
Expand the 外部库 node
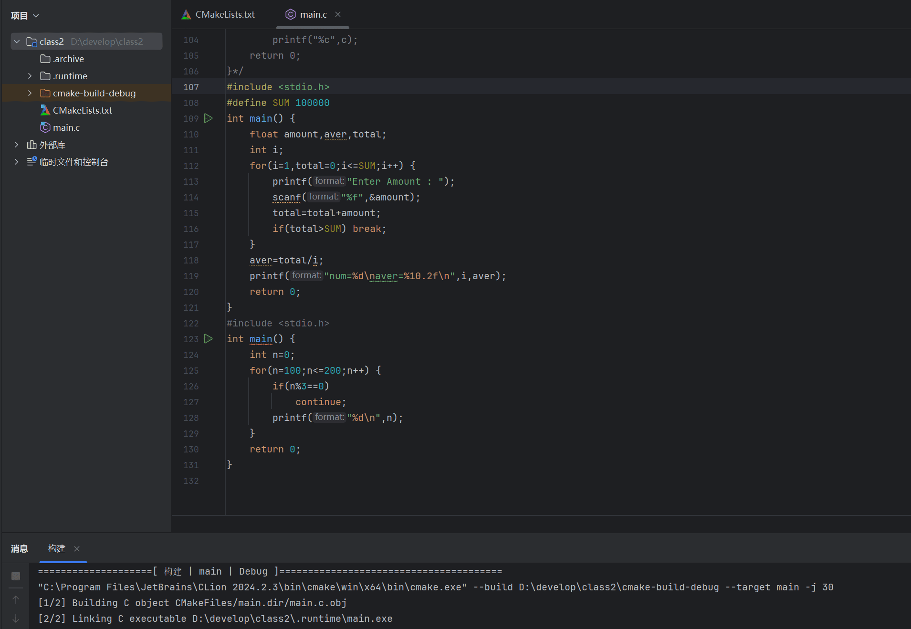click(17, 145)
